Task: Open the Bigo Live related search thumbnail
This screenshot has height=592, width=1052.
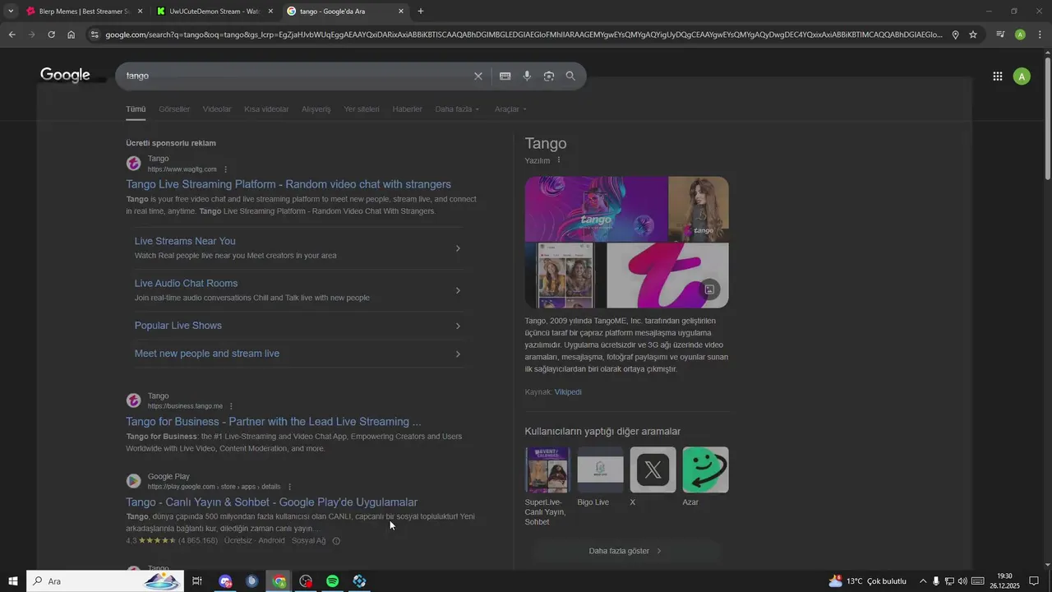Action: point(600,470)
